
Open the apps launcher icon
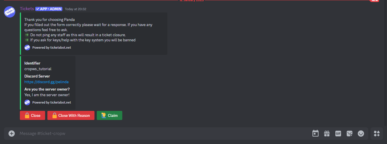[377, 133]
